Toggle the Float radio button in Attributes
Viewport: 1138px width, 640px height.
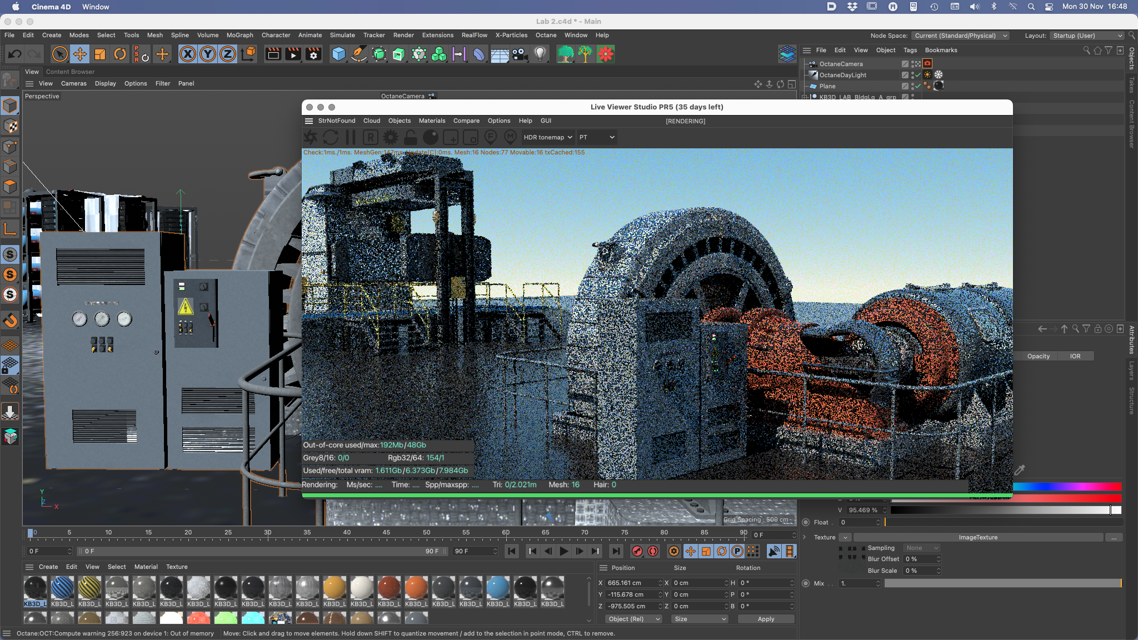coord(806,522)
